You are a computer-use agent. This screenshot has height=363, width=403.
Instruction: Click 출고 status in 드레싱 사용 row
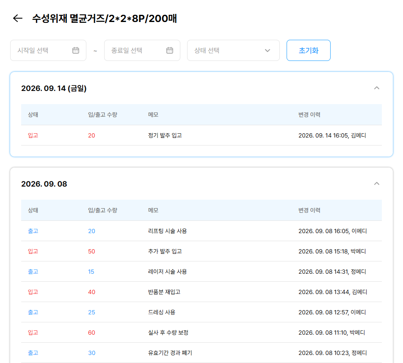click(x=33, y=312)
